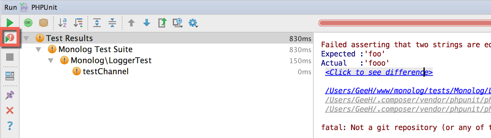491x138 pixels.
Task: Open help with question mark icon
Action: 10,125
